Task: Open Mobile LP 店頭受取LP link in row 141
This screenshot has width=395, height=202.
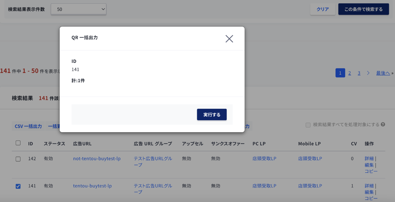Action: (x=310, y=186)
